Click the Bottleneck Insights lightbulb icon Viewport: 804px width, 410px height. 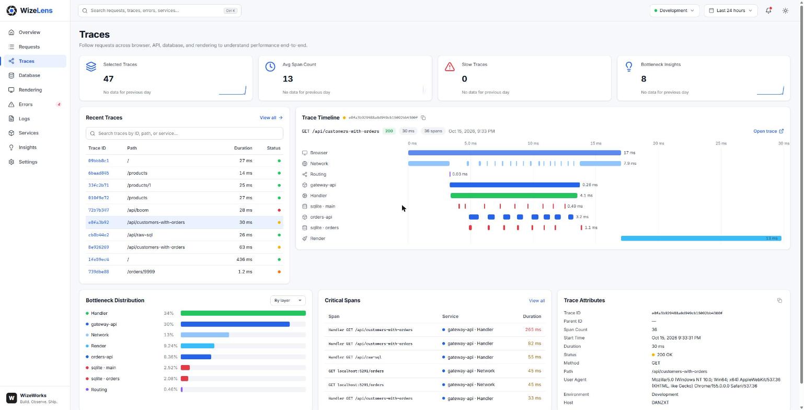click(x=629, y=67)
